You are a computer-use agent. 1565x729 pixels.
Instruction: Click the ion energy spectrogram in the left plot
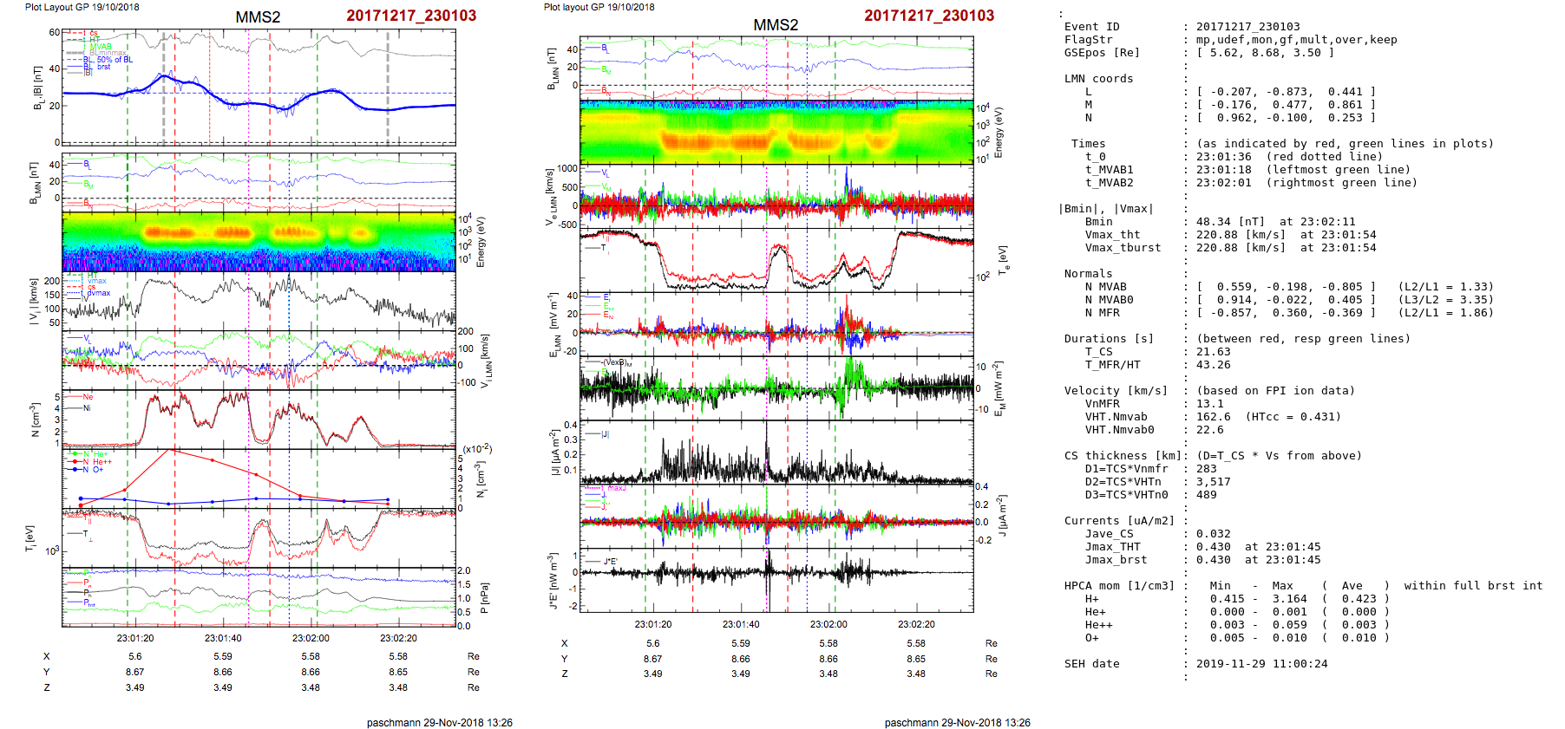click(x=259, y=242)
